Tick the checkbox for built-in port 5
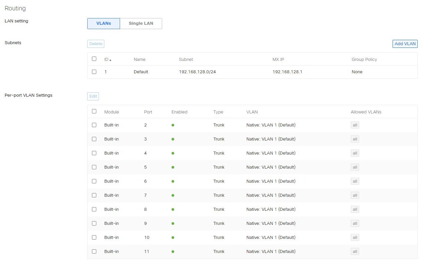The height and width of the screenshot is (266, 422). 94,167
